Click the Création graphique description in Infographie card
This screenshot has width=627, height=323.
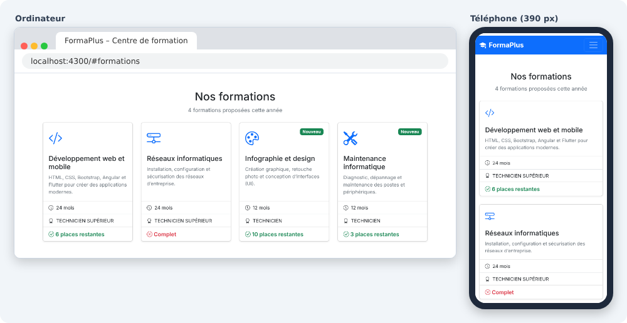282,177
